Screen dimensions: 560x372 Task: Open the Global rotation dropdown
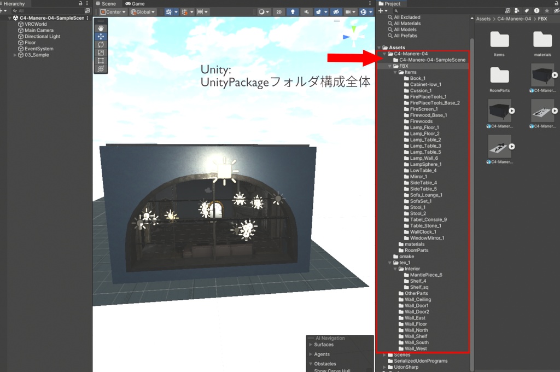pos(143,12)
